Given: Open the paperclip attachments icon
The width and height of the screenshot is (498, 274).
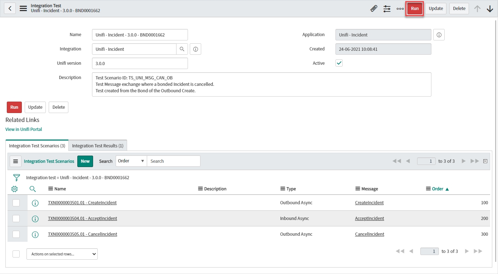Looking at the screenshot, I should point(373,9).
